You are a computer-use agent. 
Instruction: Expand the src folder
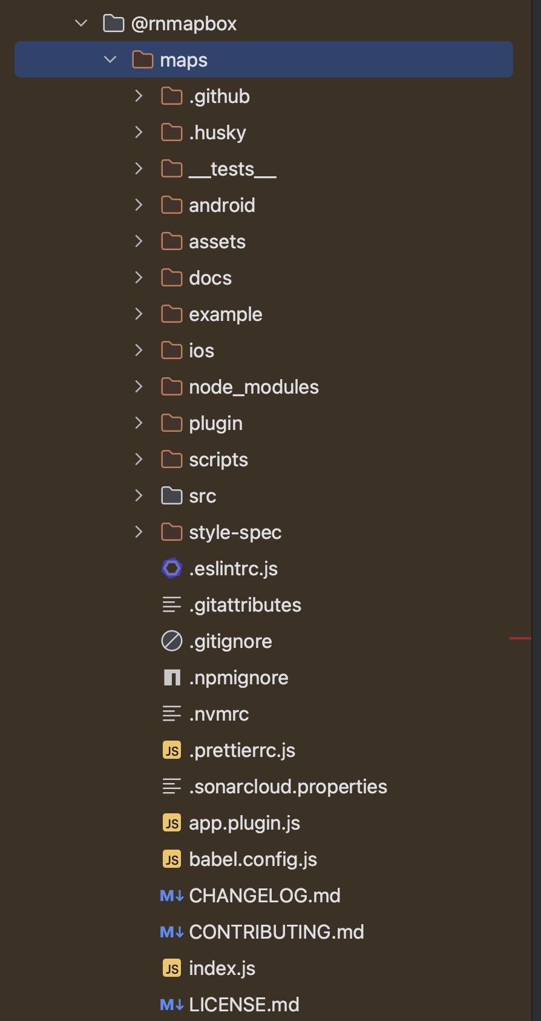tap(139, 495)
